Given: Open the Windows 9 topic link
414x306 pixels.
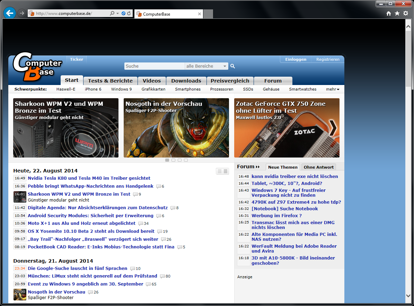Looking at the screenshot, I should click(x=122, y=89).
